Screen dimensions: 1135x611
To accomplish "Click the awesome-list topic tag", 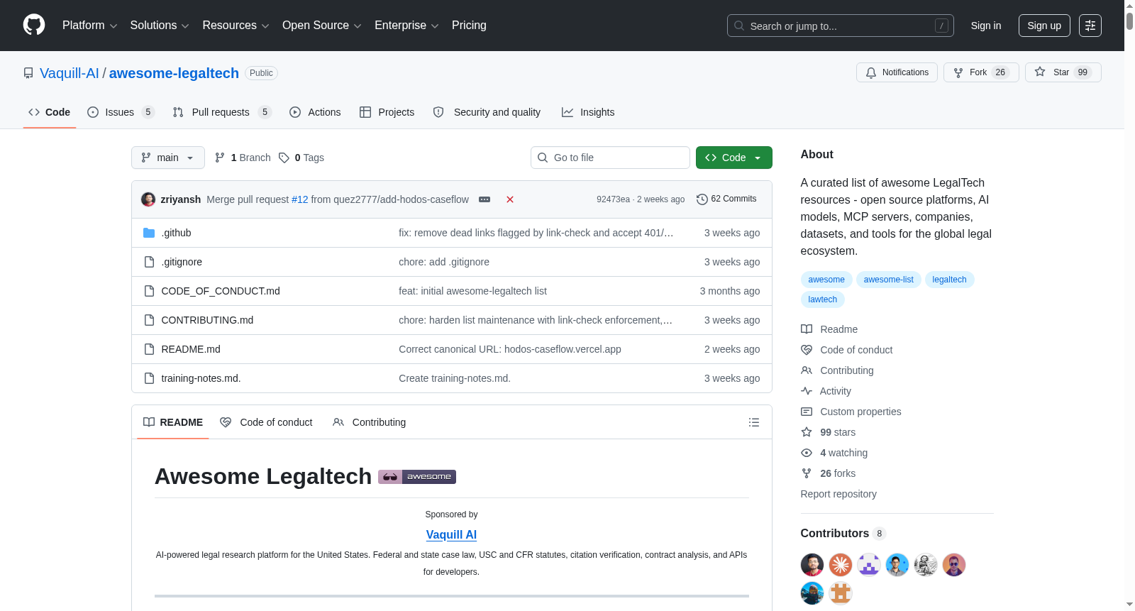I will click(x=888, y=280).
